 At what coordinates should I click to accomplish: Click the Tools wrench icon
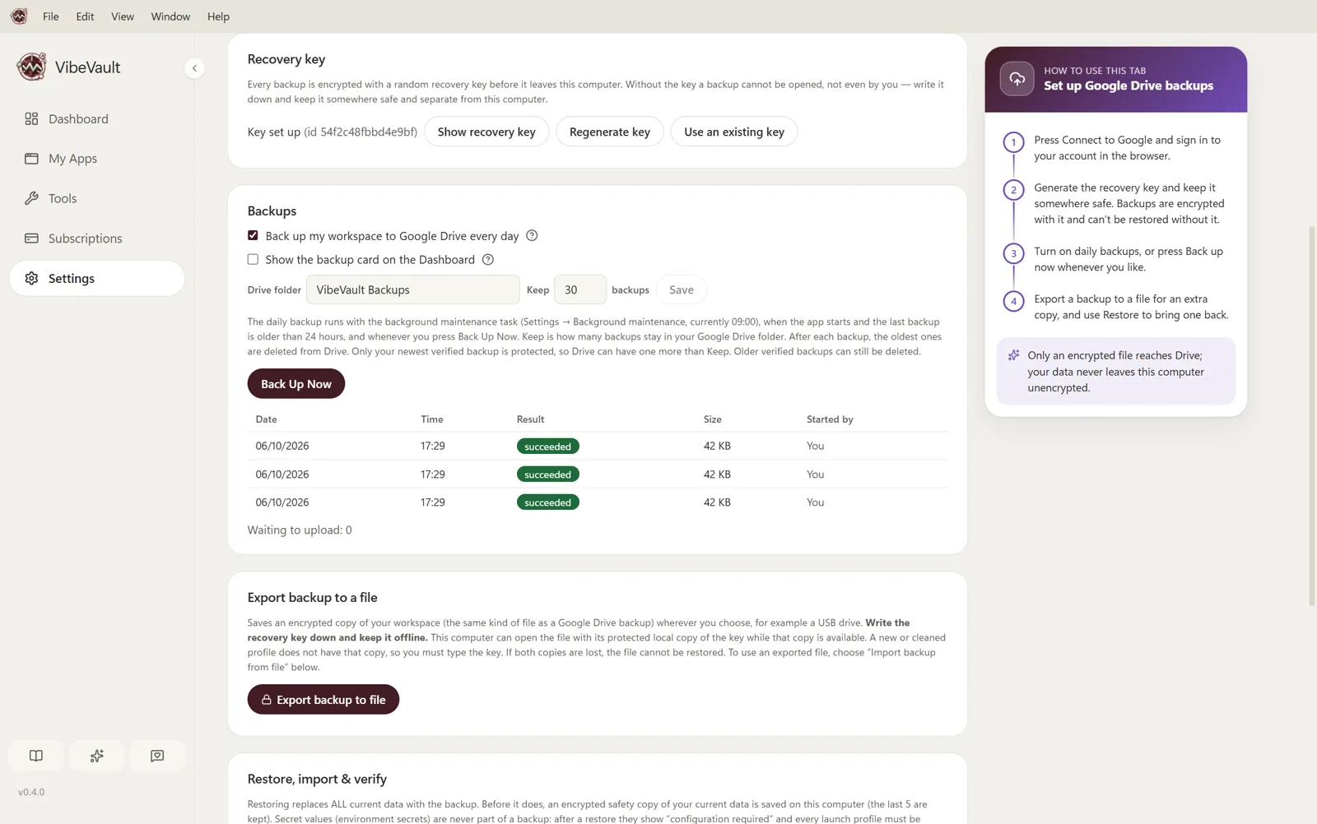click(x=31, y=198)
